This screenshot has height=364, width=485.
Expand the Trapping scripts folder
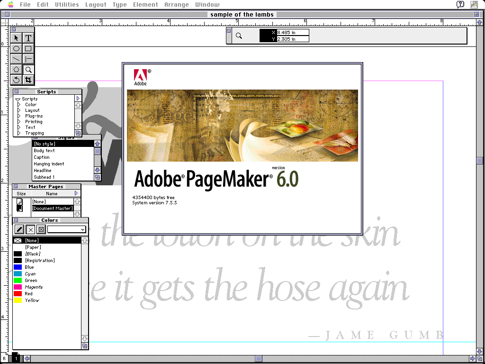click(x=19, y=133)
